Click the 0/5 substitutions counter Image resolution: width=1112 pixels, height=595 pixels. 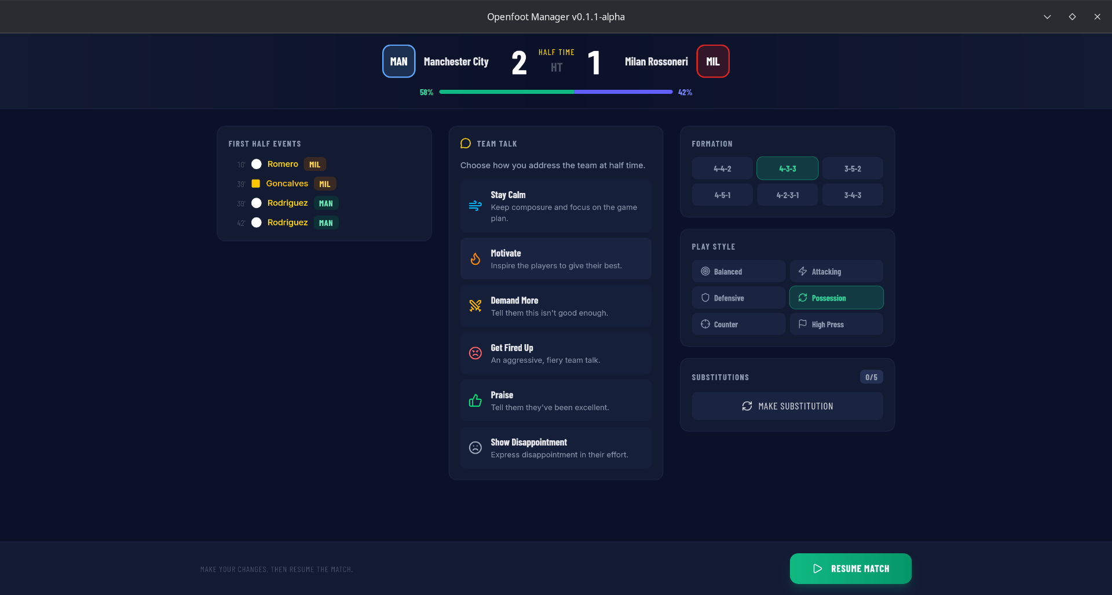click(871, 377)
